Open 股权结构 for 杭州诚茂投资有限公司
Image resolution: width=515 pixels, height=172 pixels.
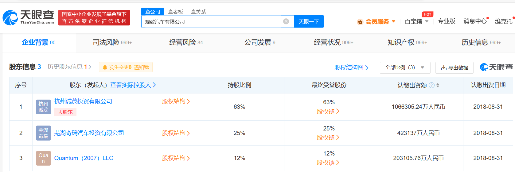176,101
